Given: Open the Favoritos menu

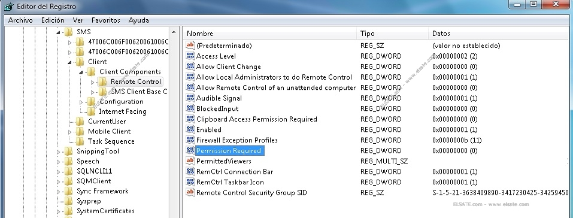Looking at the screenshot, I should tap(105, 20).
